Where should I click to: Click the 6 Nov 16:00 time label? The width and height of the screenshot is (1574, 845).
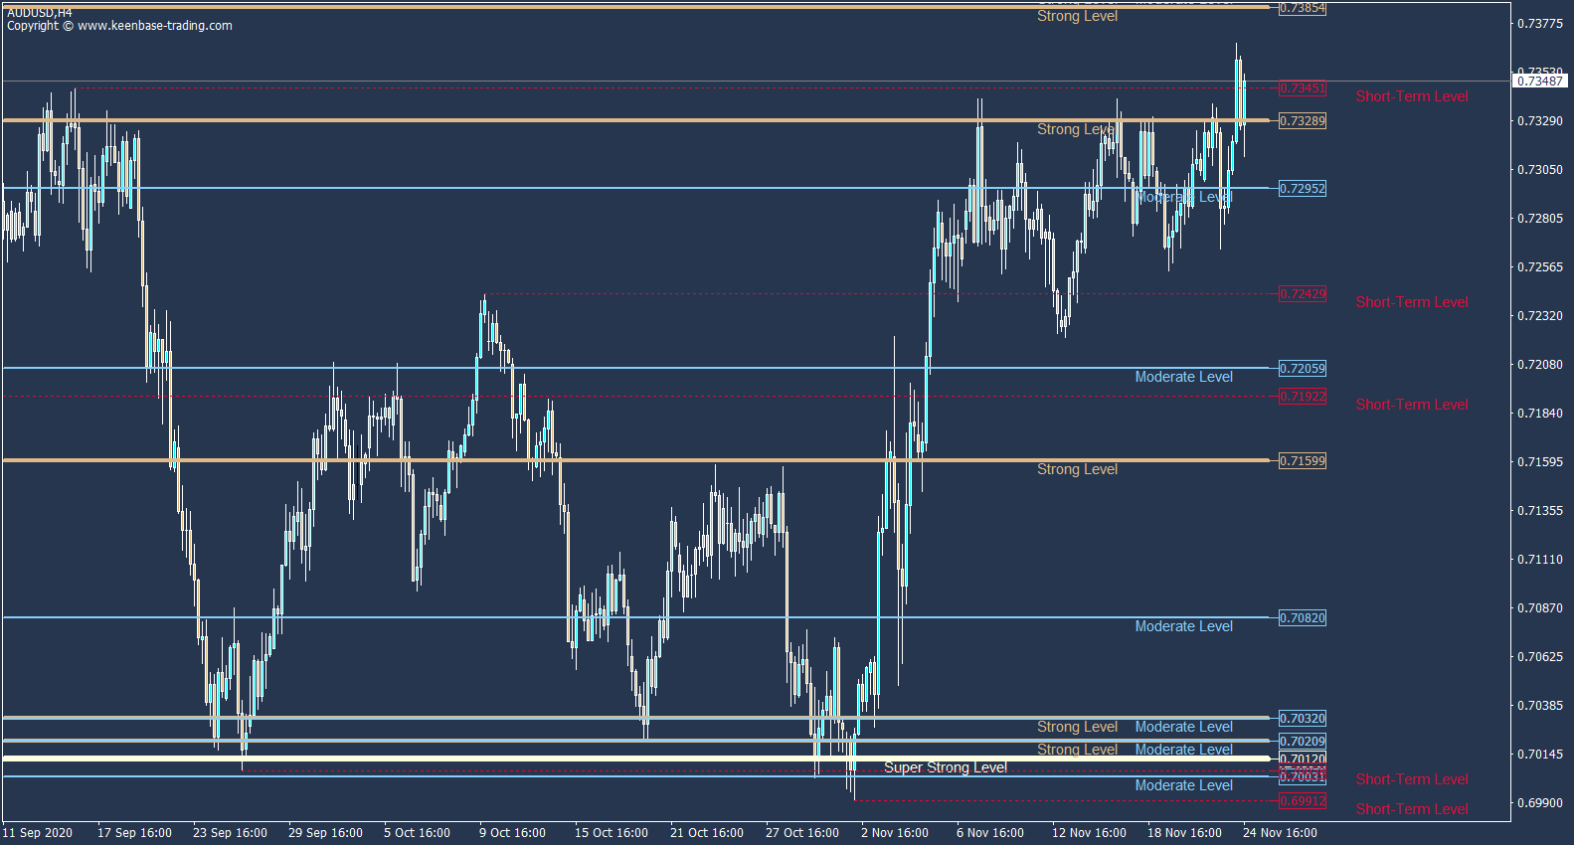tap(990, 833)
